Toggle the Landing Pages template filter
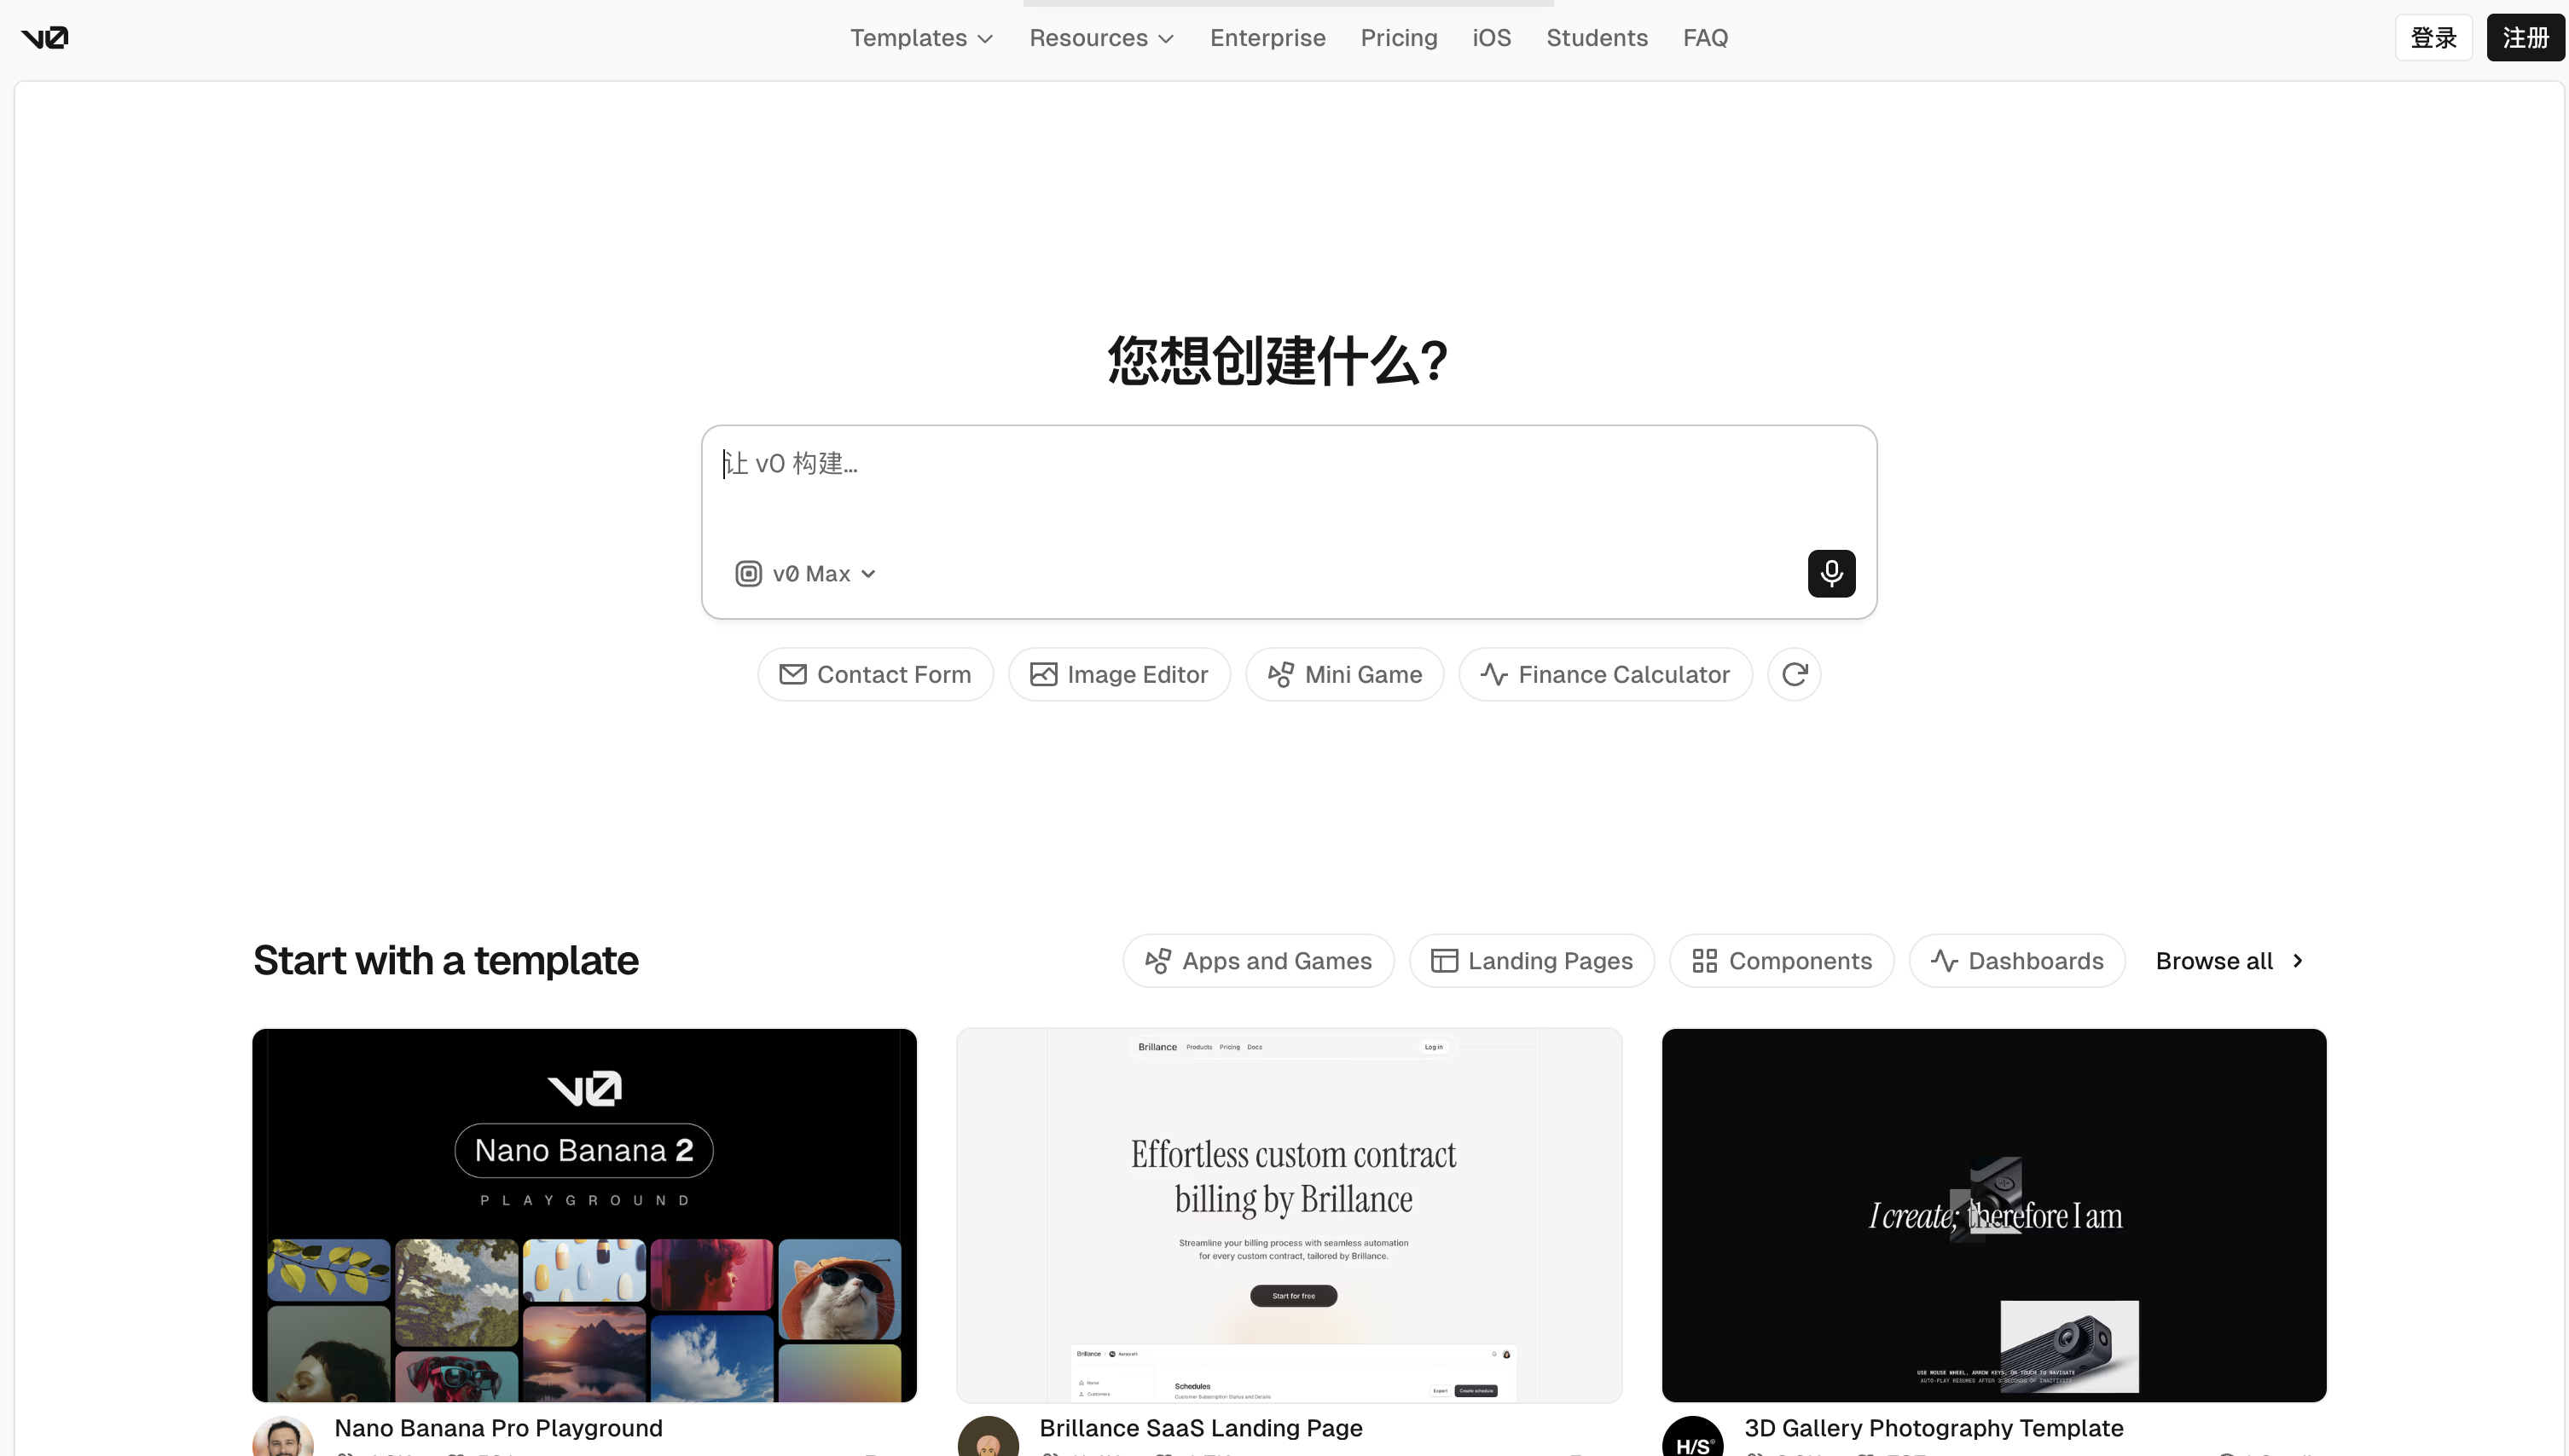The width and height of the screenshot is (2569, 1456). click(1531, 960)
